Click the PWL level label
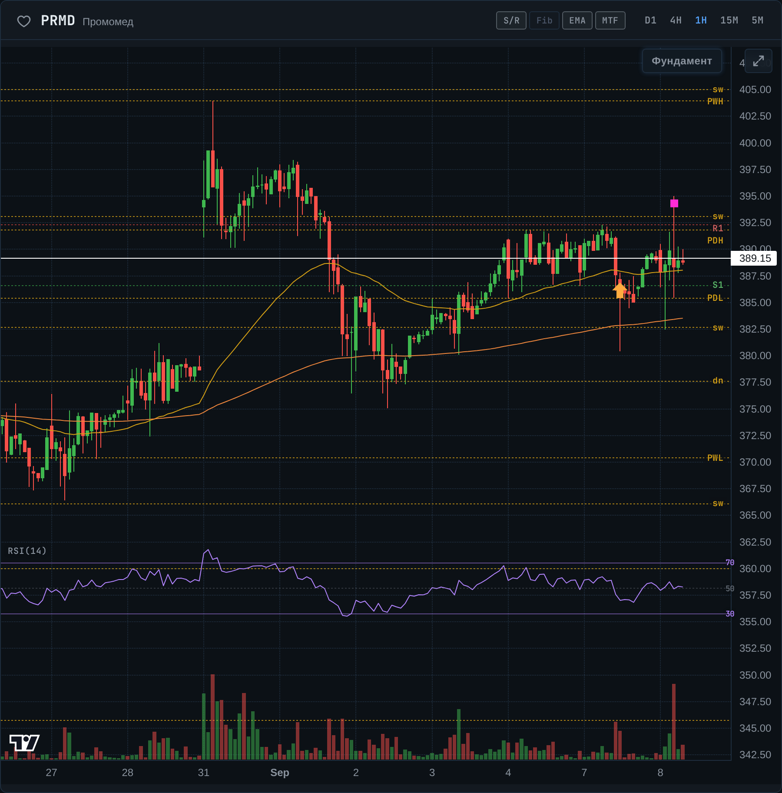 [715, 458]
